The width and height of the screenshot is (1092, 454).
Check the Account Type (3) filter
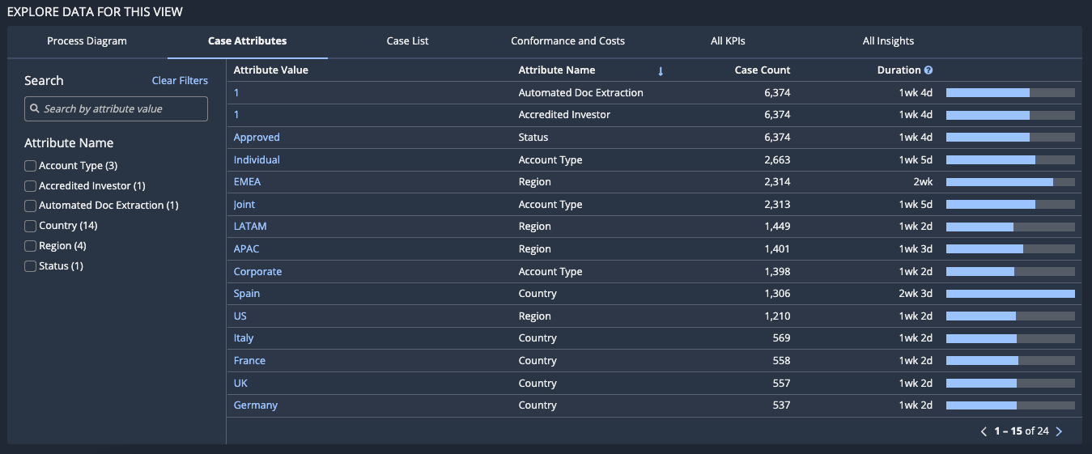click(30, 166)
